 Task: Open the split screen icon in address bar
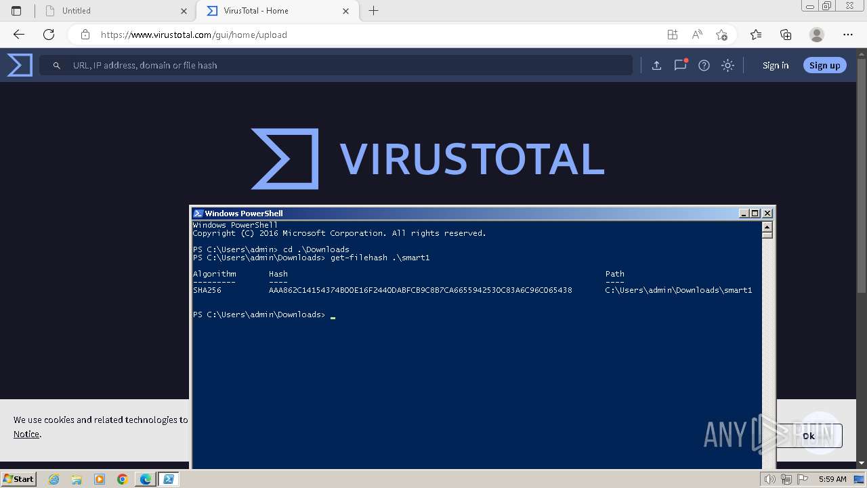[672, 35]
